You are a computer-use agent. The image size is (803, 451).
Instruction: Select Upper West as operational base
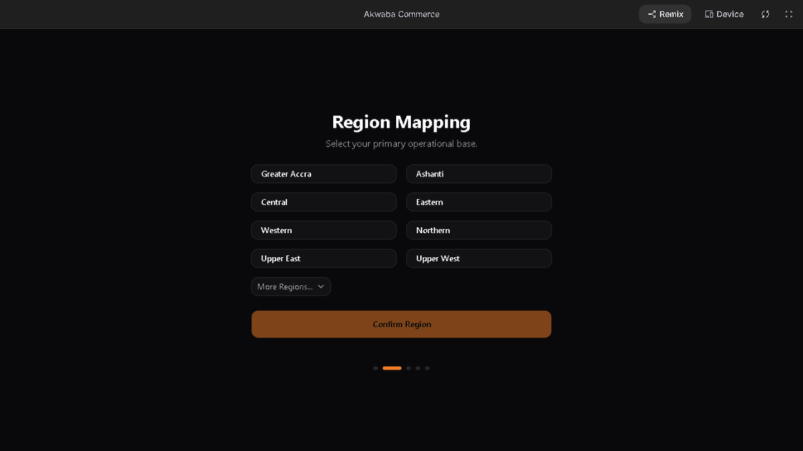tap(479, 259)
